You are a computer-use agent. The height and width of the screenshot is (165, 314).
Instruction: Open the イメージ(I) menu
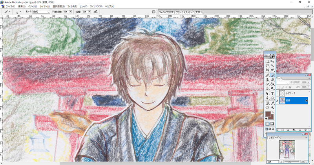tap(33, 6)
